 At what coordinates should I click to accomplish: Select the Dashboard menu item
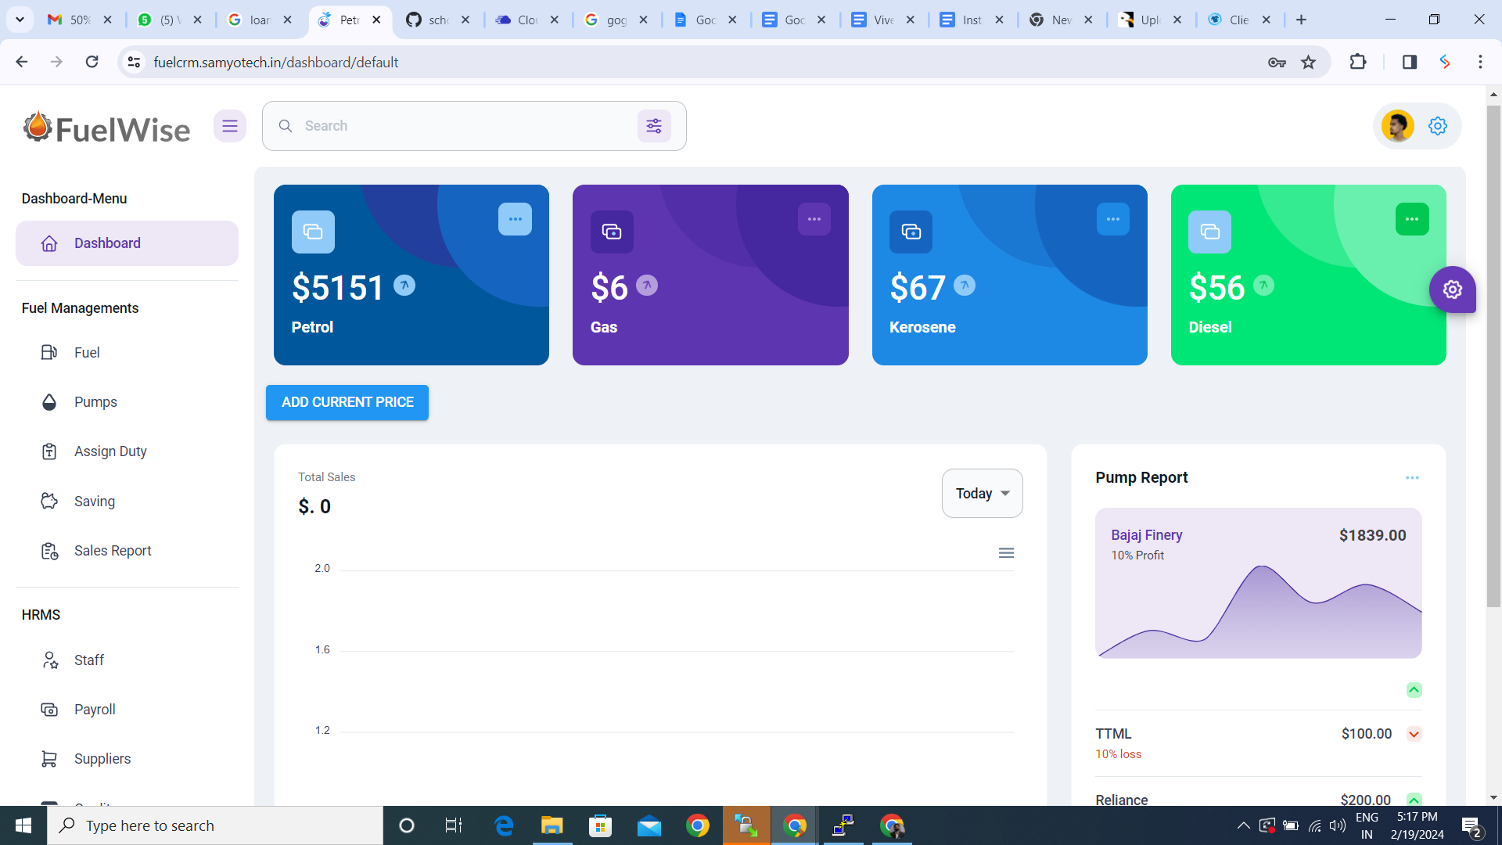(x=107, y=243)
